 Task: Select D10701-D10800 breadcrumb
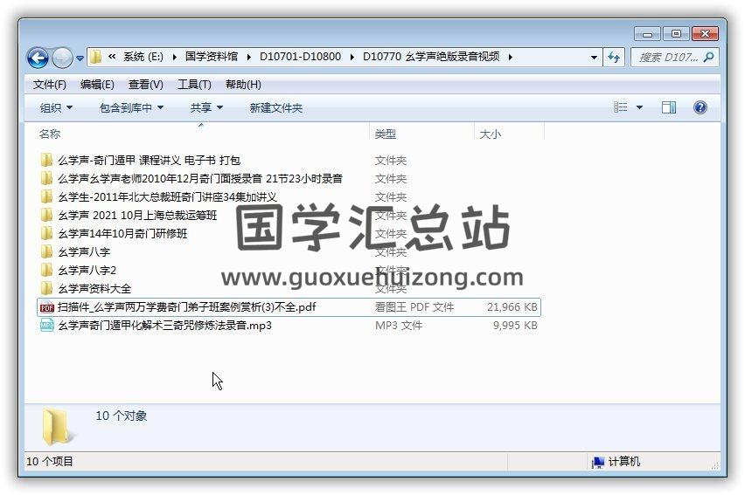(x=300, y=57)
